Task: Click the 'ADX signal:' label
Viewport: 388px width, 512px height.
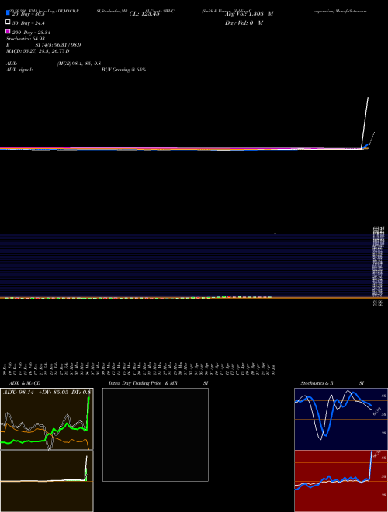Action: pyautogui.click(x=19, y=70)
